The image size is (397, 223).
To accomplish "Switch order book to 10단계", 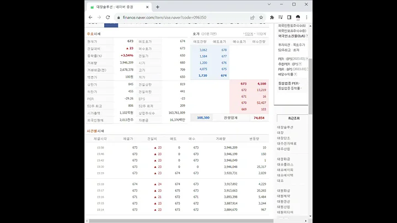I will pyautogui.click(x=260, y=34).
